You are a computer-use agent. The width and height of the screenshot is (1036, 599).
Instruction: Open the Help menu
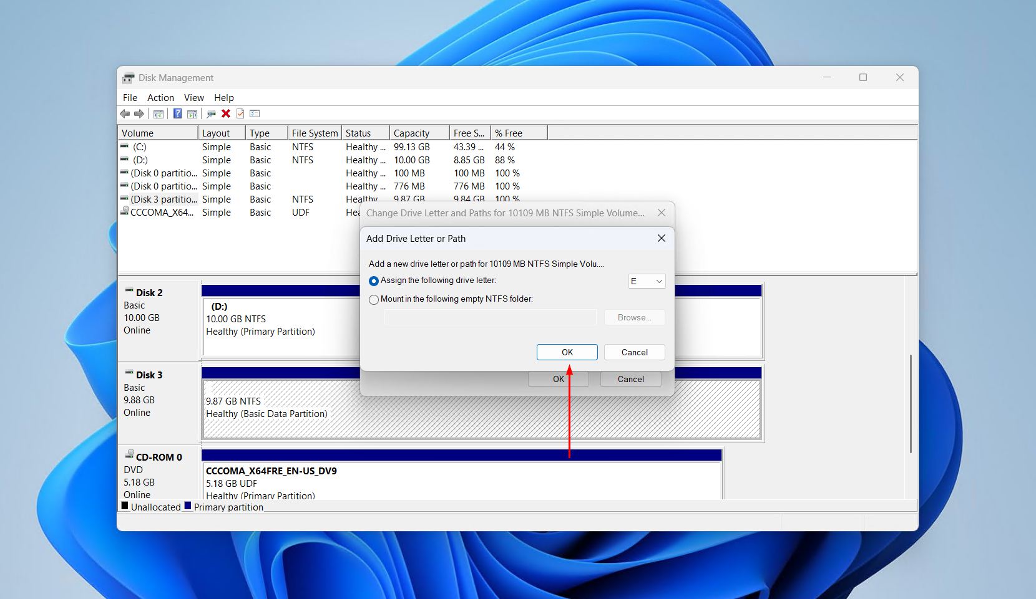point(224,98)
